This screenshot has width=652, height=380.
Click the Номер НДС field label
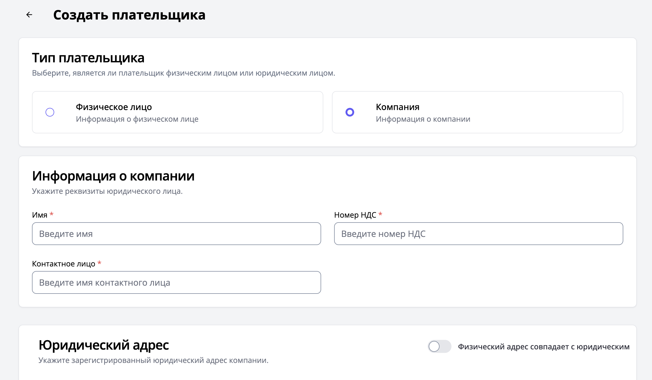(355, 215)
